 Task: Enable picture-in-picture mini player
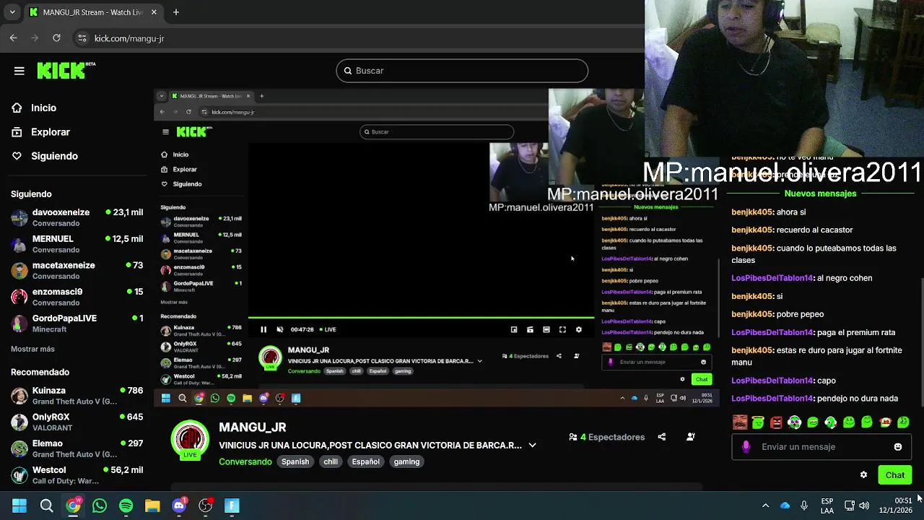pos(514,329)
